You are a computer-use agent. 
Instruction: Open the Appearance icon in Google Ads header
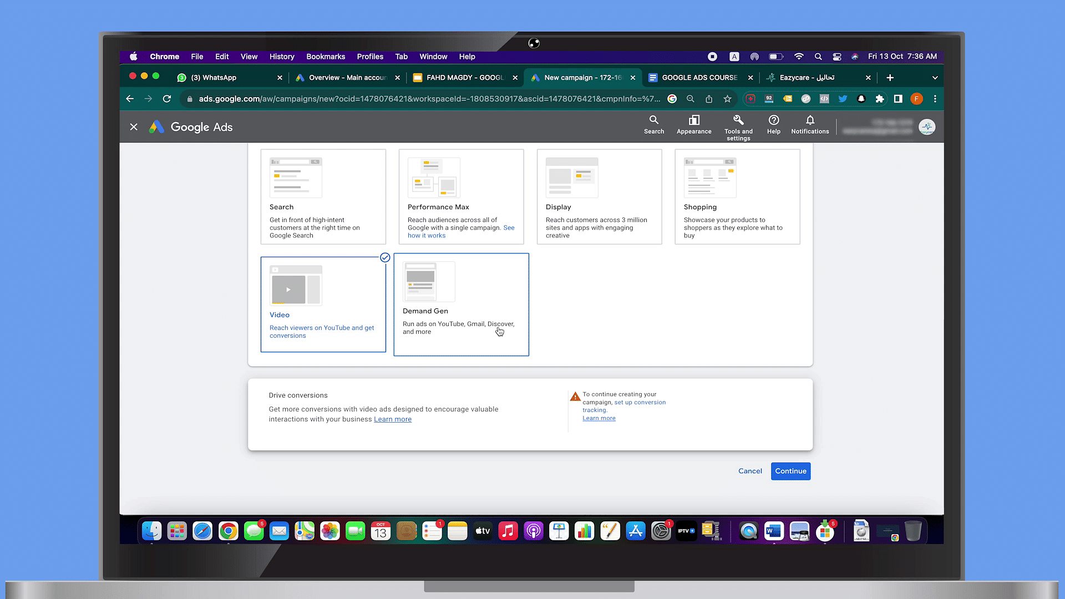point(694,120)
